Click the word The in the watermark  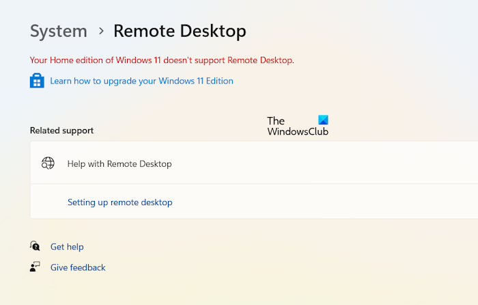click(x=276, y=121)
